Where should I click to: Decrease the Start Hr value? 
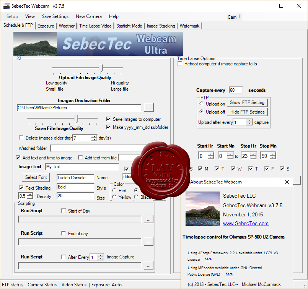[x=211, y=157]
